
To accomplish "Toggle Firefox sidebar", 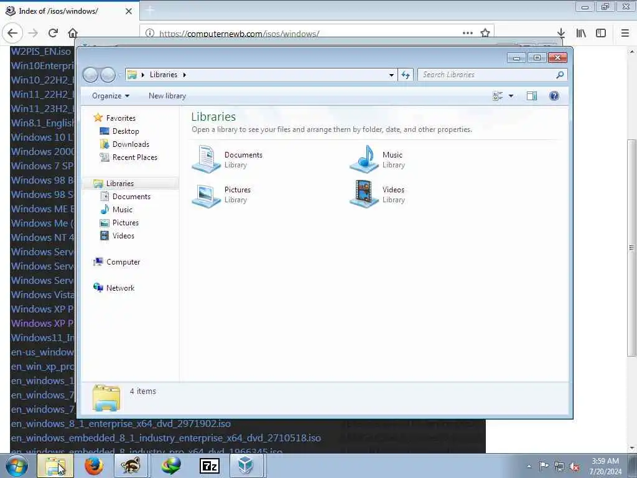I will pos(601,33).
